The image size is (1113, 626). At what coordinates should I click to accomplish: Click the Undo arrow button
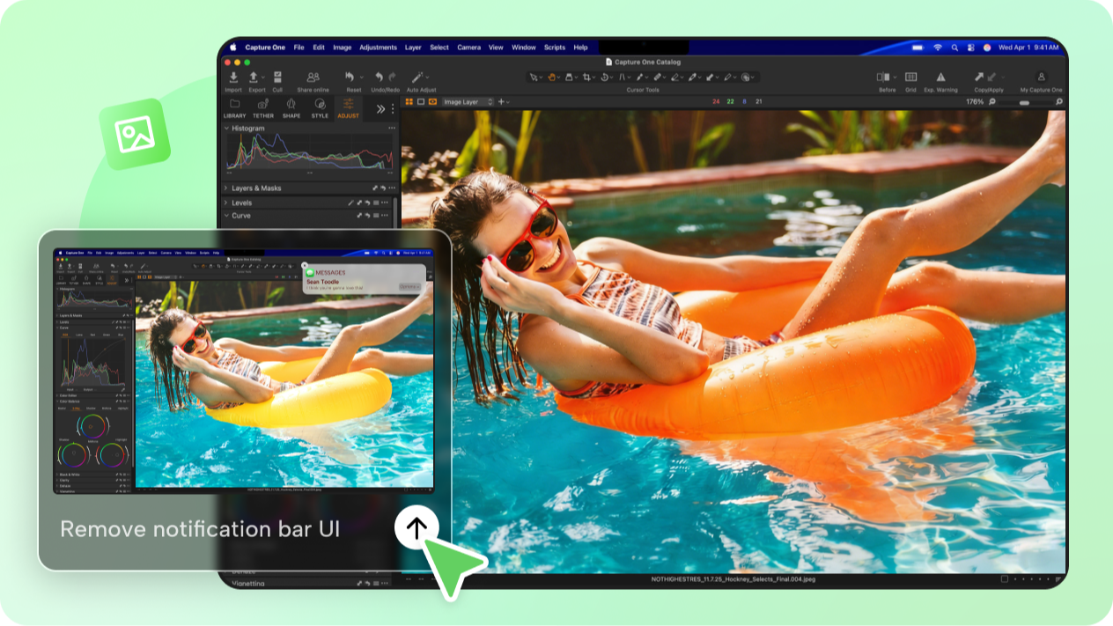coord(379,76)
